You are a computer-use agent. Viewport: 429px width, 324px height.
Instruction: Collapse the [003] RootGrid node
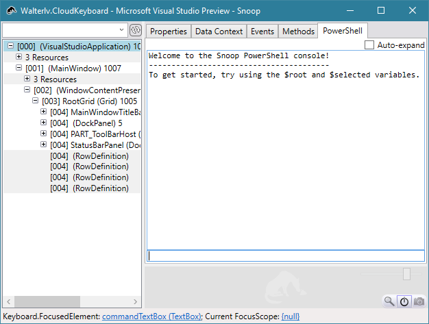click(x=35, y=100)
